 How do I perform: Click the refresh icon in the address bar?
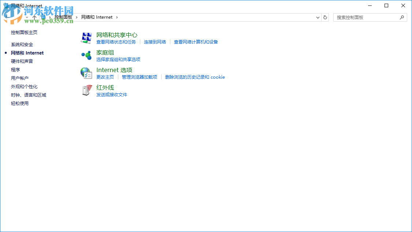tap(325, 17)
